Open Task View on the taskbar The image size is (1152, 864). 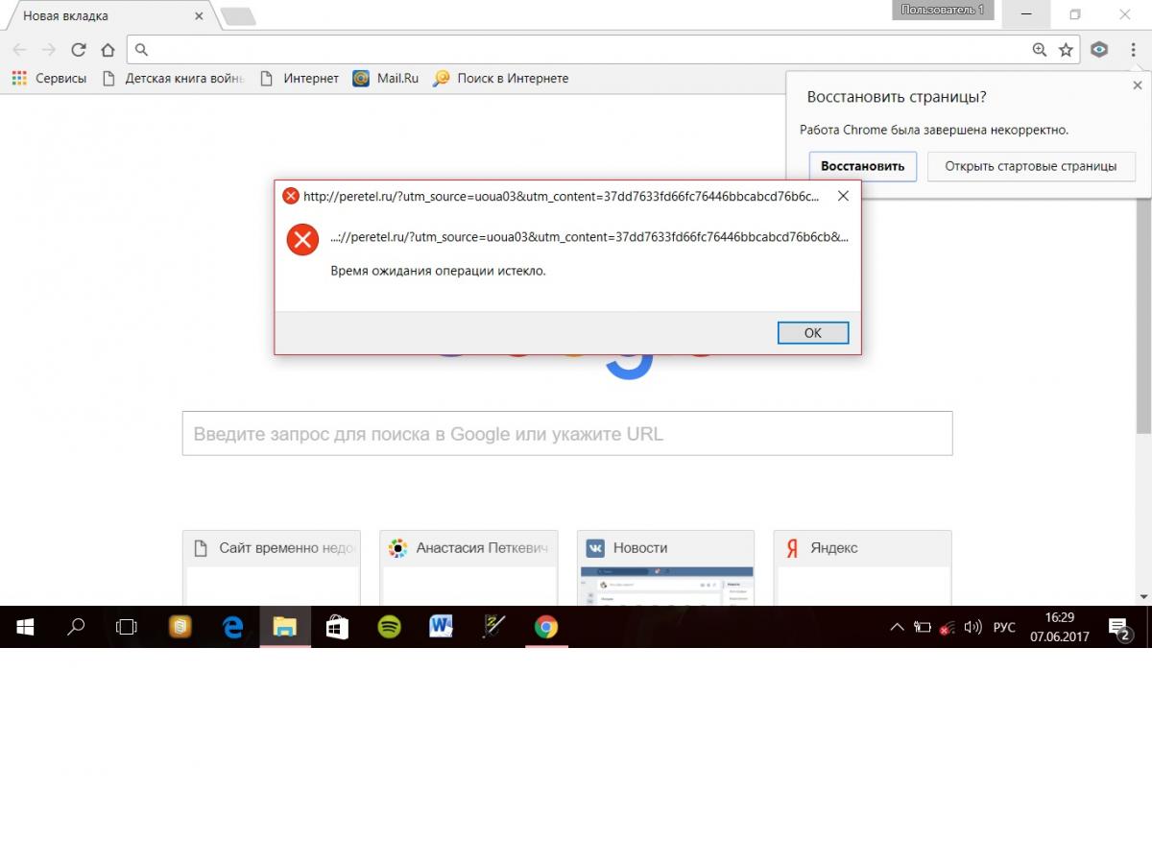click(x=126, y=627)
